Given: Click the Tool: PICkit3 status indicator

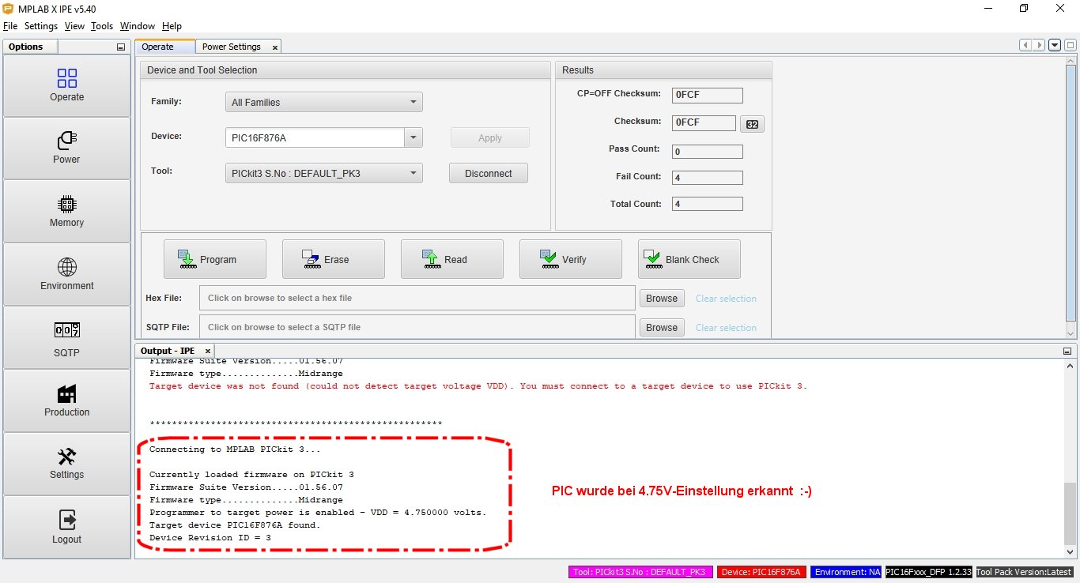Looking at the screenshot, I should [x=641, y=572].
